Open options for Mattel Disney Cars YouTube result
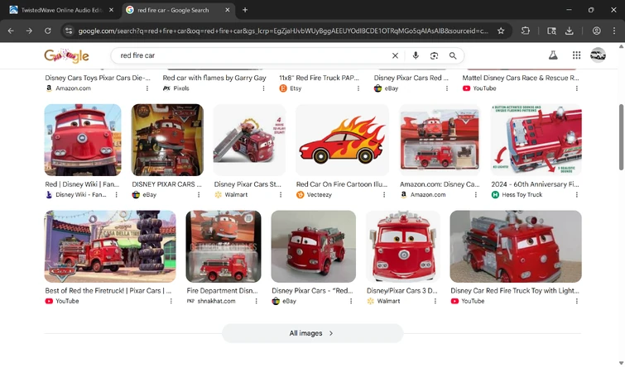The image size is (625, 367). [x=577, y=88]
